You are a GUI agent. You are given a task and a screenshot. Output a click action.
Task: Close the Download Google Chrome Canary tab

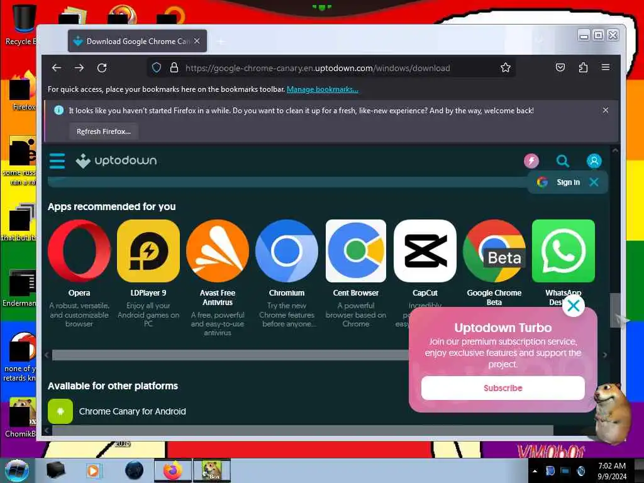click(x=197, y=41)
